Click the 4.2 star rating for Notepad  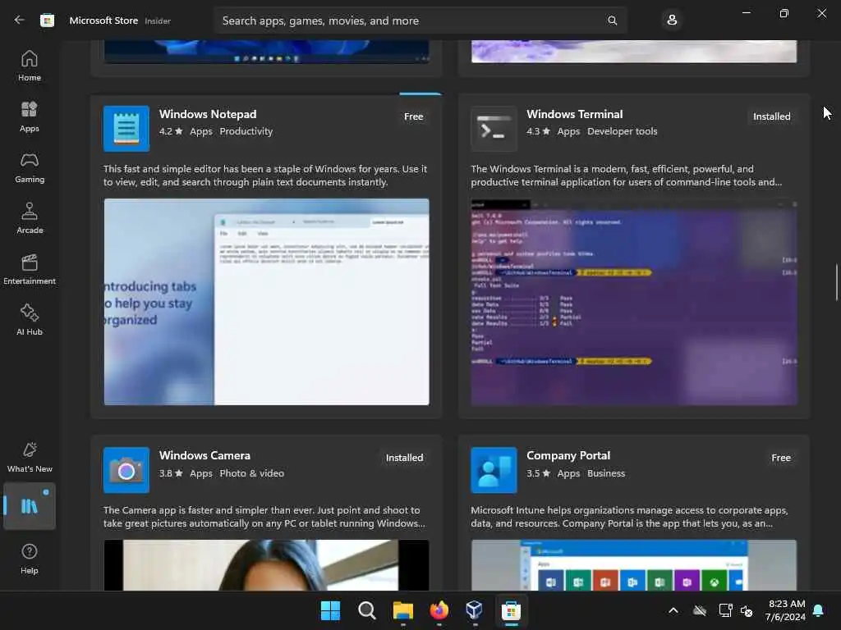tap(171, 131)
